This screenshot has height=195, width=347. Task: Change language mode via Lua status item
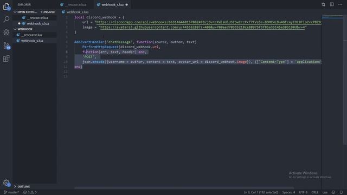[325, 192]
